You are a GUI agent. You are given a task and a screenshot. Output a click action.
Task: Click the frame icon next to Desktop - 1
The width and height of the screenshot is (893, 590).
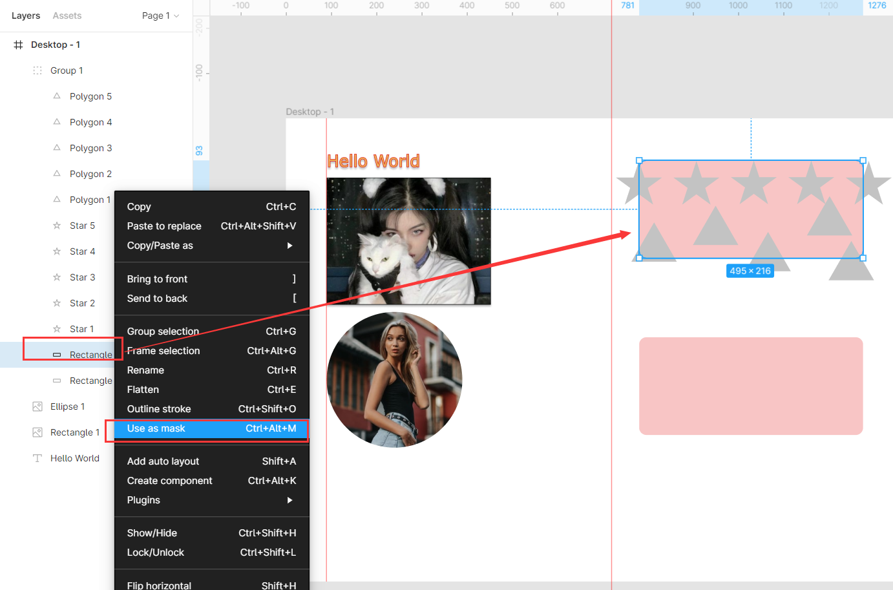pyautogui.click(x=17, y=44)
